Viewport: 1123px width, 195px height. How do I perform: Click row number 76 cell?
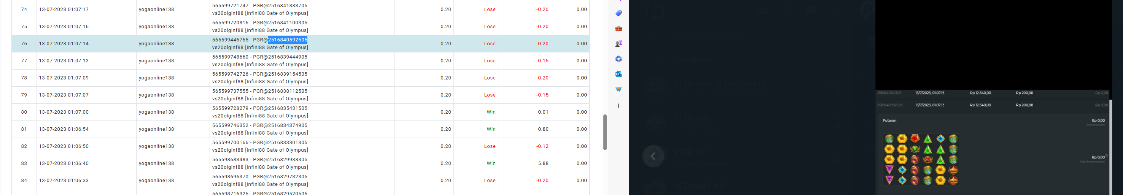coord(24,44)
